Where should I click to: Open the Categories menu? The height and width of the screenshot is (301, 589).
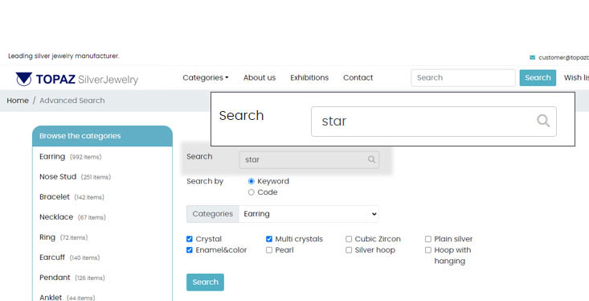(206, 77)
